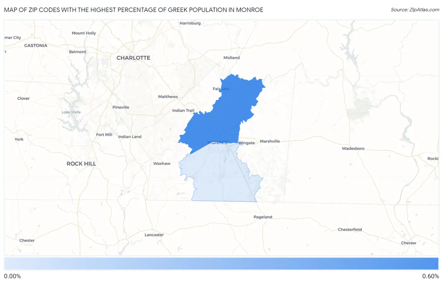The image size is (443, 283).
Task: Click the York town label
Action: coord(19,139)
